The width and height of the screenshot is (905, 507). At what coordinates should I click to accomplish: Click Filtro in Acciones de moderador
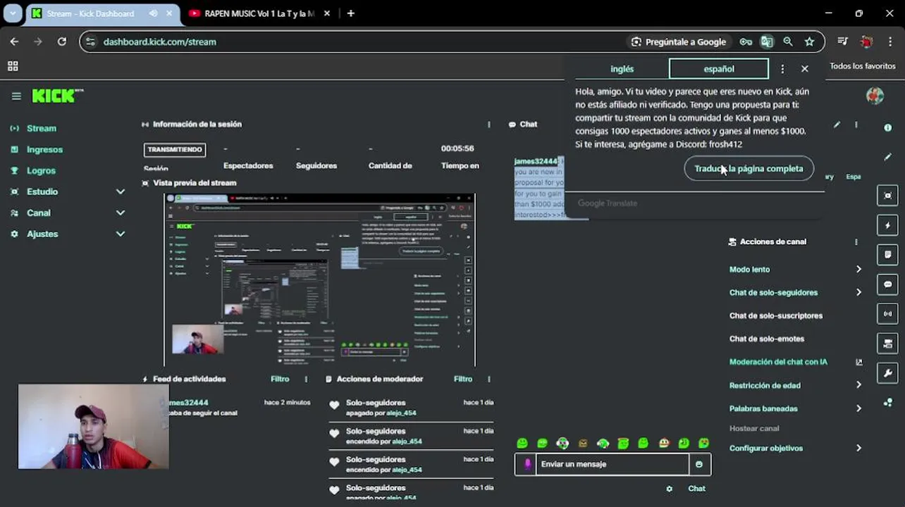click(x=463, y=379)
